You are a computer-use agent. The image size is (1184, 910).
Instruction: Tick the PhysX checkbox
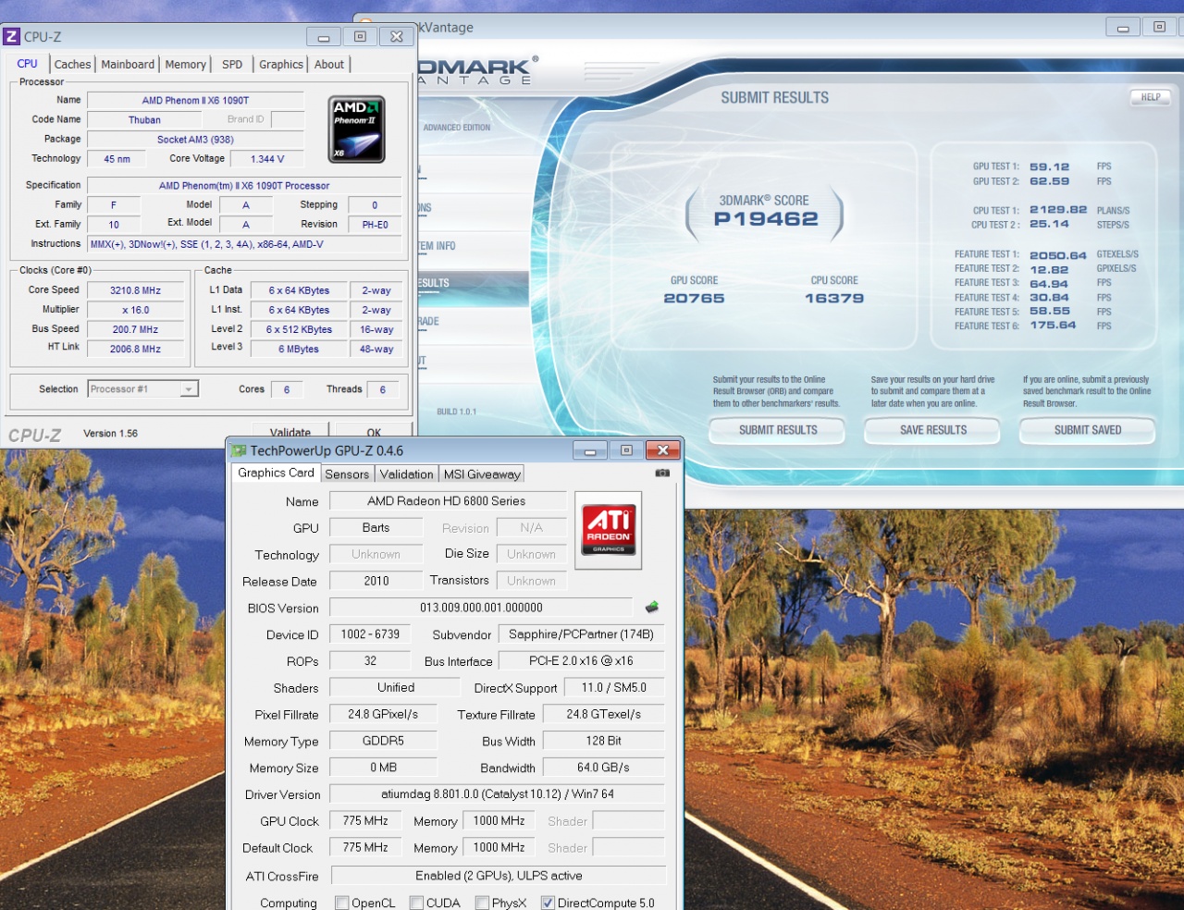(482, 903)
